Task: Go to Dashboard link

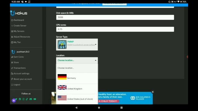Action: coord(19,20)
